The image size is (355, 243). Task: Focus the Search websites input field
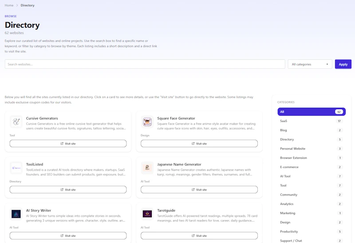145,64
